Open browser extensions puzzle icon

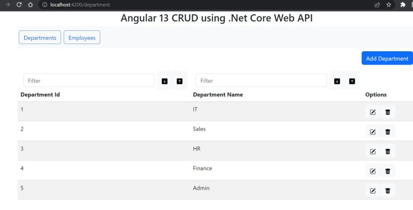(403, 4)
